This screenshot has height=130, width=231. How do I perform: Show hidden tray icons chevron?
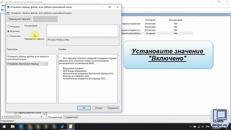pyautogui.click(x=191, y=127)
